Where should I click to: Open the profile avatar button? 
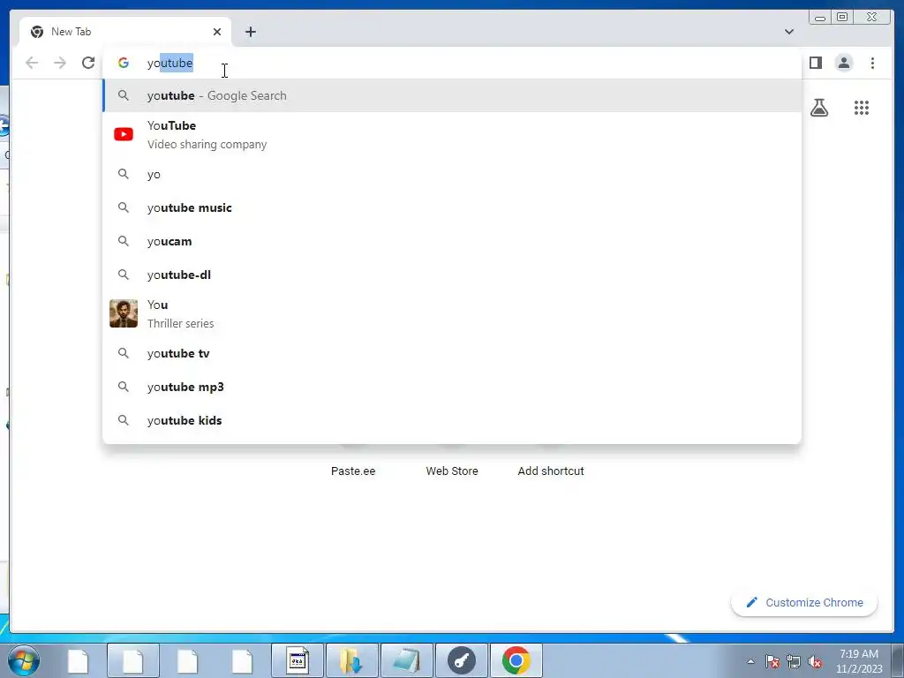[x=843, y=63]
